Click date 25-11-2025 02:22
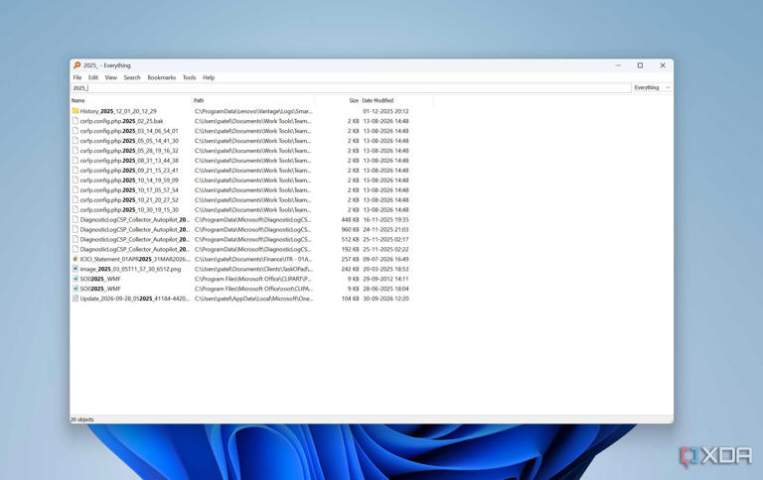 tap(385, 249)
